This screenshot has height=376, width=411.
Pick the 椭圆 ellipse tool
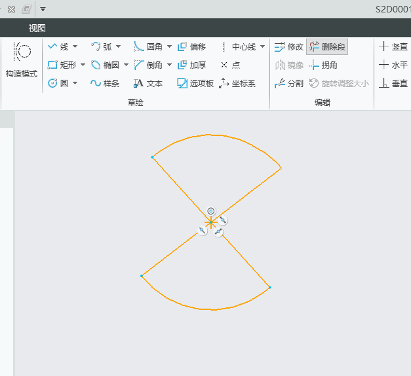(105, 65)
